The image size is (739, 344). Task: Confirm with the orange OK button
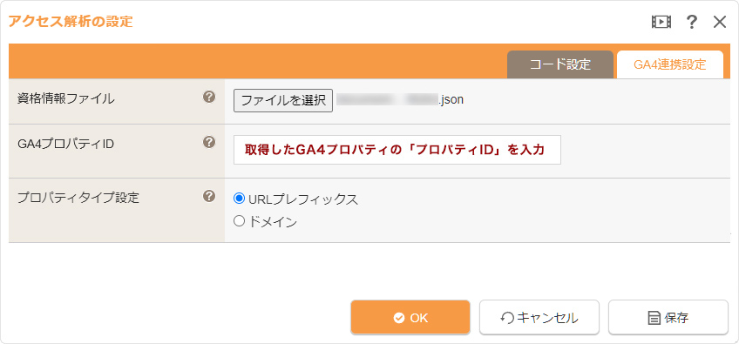pyautogui.click(x=410, y=318)
